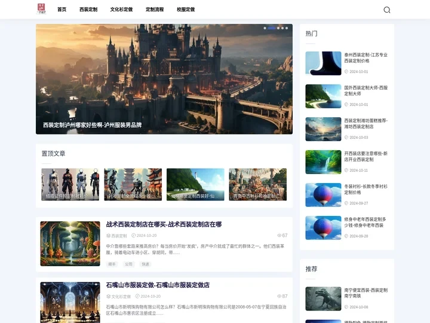The height and width of the screenshot is (323, 430).
Task: Click 西装定制 category under 战术西装 article
Action: pyautogui.click(x=119, y=236)
